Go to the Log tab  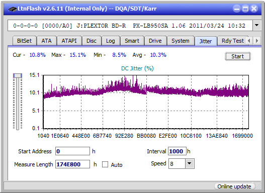point(111,41)
